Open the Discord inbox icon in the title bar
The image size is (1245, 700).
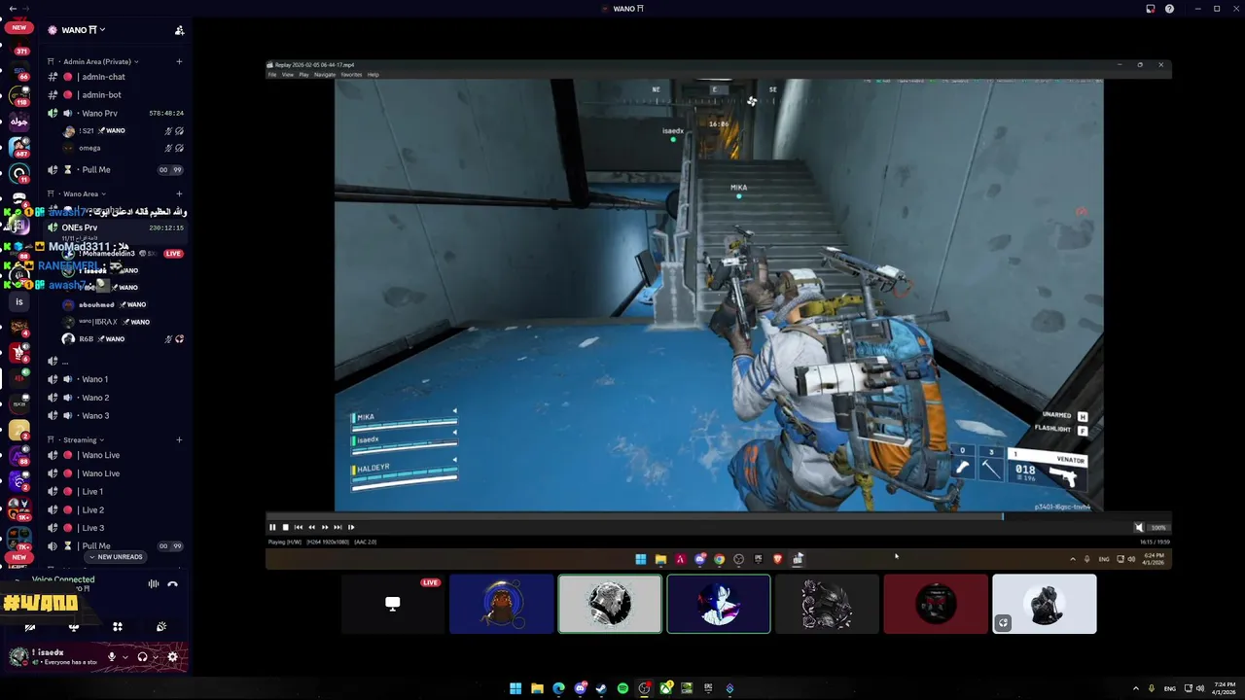point(1151,9)
